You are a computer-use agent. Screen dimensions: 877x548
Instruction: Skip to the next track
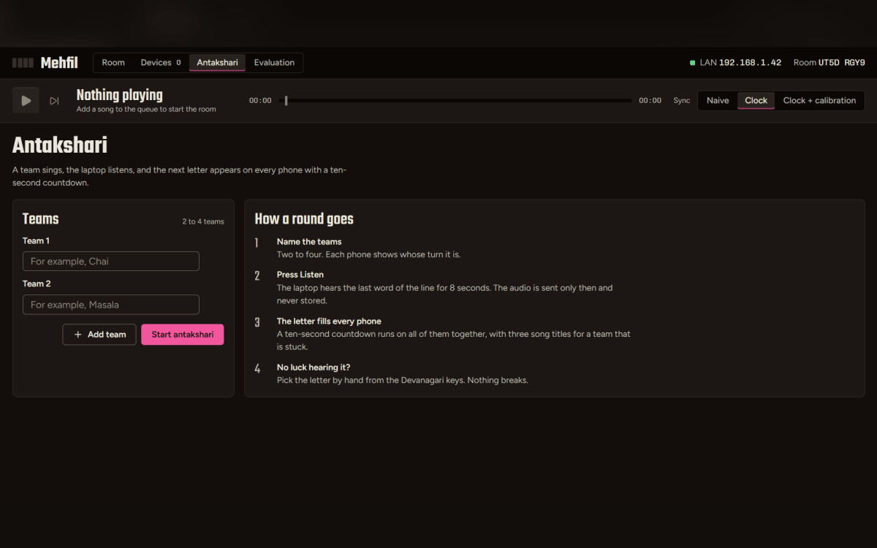54,101
